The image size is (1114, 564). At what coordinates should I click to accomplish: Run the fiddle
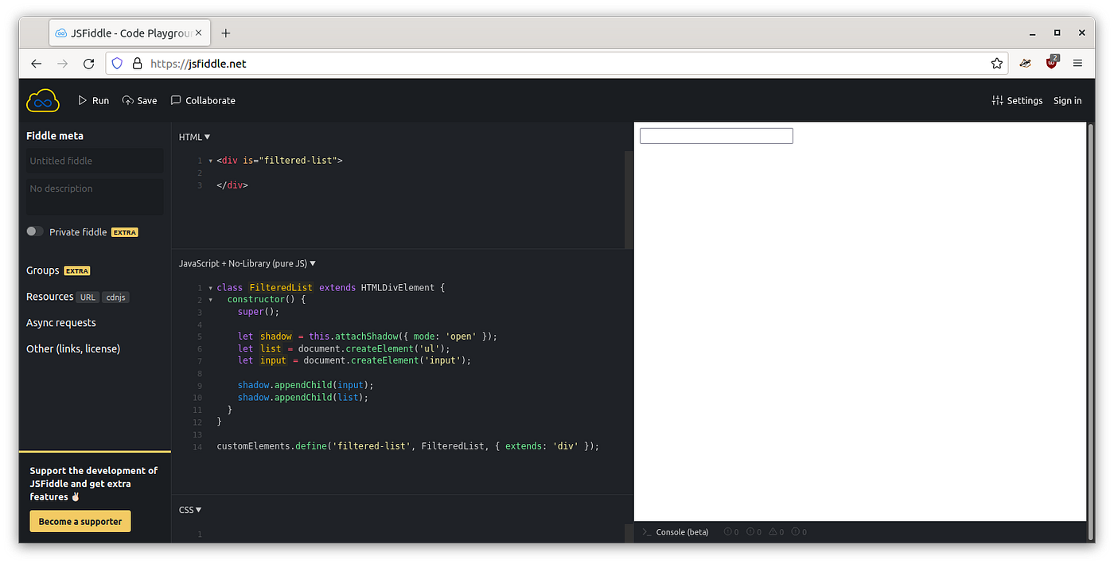point(93,100)
